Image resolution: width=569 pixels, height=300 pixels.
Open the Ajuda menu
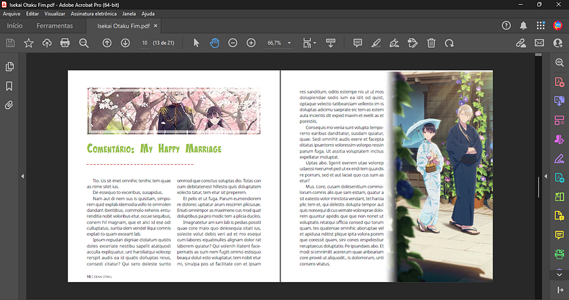(148, 14)
